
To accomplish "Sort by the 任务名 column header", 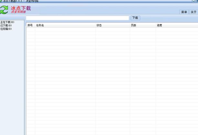I will click(65, 25).
